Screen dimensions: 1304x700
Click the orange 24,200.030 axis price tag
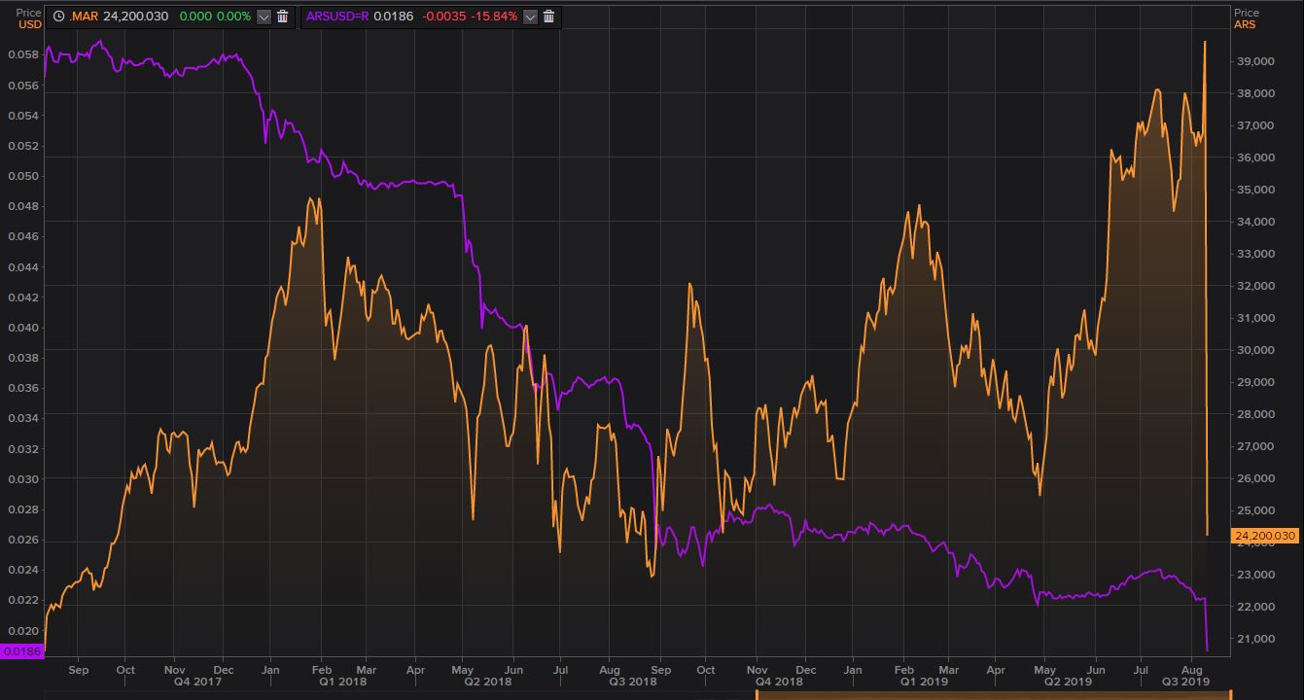click(1265, 536)
